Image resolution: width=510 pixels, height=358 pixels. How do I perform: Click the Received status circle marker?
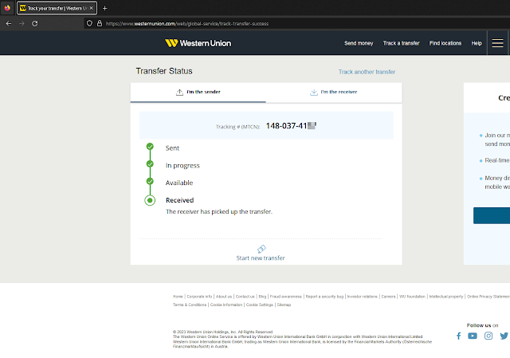pyautogui.click(x=150, y=200)
